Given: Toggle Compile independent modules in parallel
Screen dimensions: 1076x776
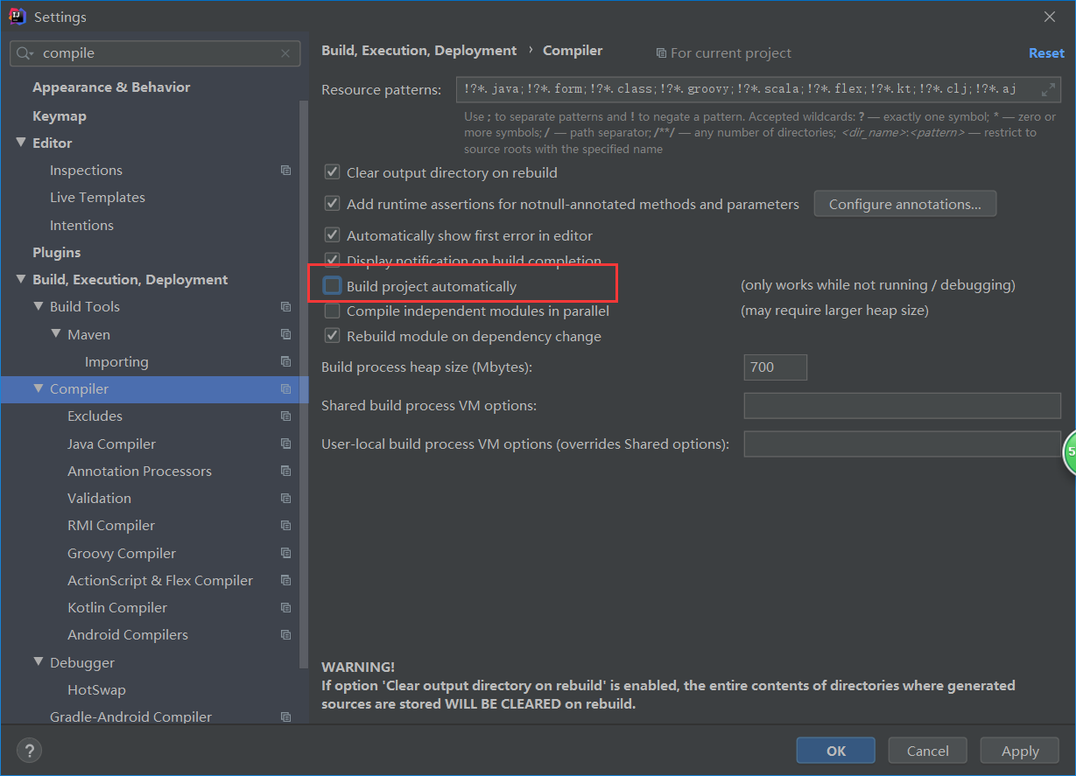Looking at the screenshot, I should [x=333, y=311].
